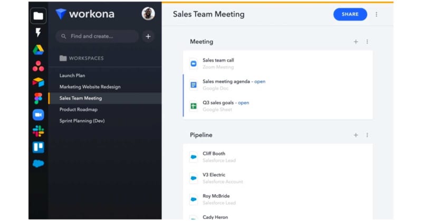Click Salesforce icon beside Cliff Booth

click(193, 157)
